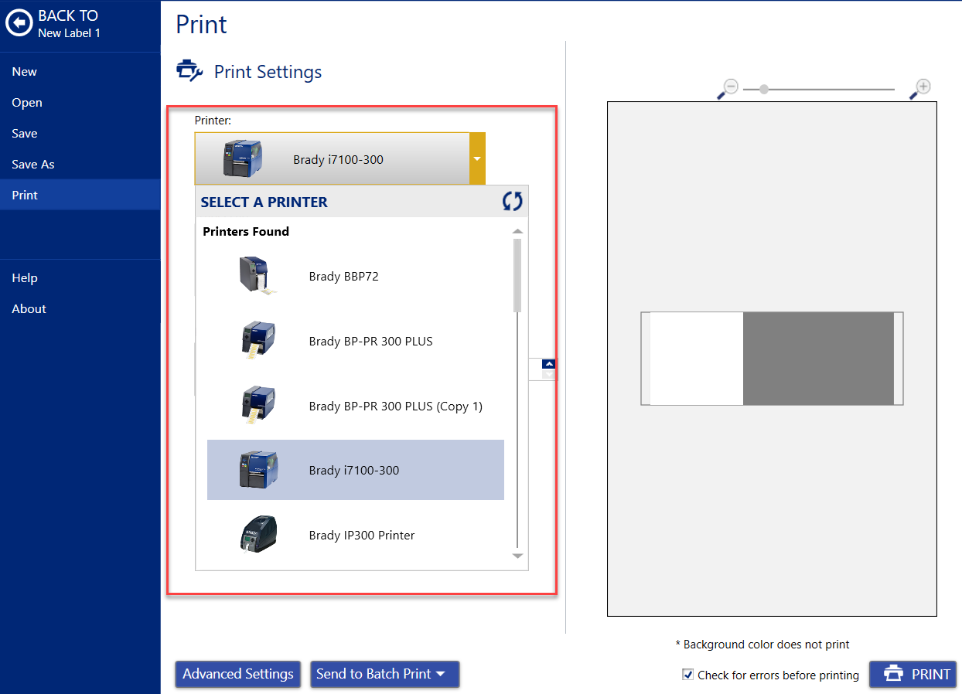Enable Check for errors before printing
This screenshot has height=694, width=962.
[687, 675]
